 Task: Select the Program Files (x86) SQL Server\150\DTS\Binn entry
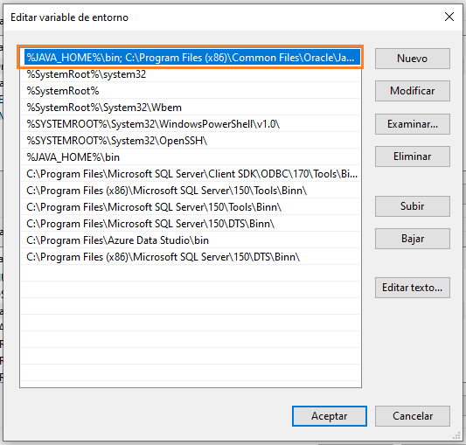point(191,257)
